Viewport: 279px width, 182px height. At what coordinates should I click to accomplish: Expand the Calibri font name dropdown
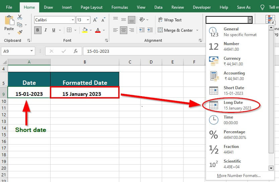[x=73, y=20]
